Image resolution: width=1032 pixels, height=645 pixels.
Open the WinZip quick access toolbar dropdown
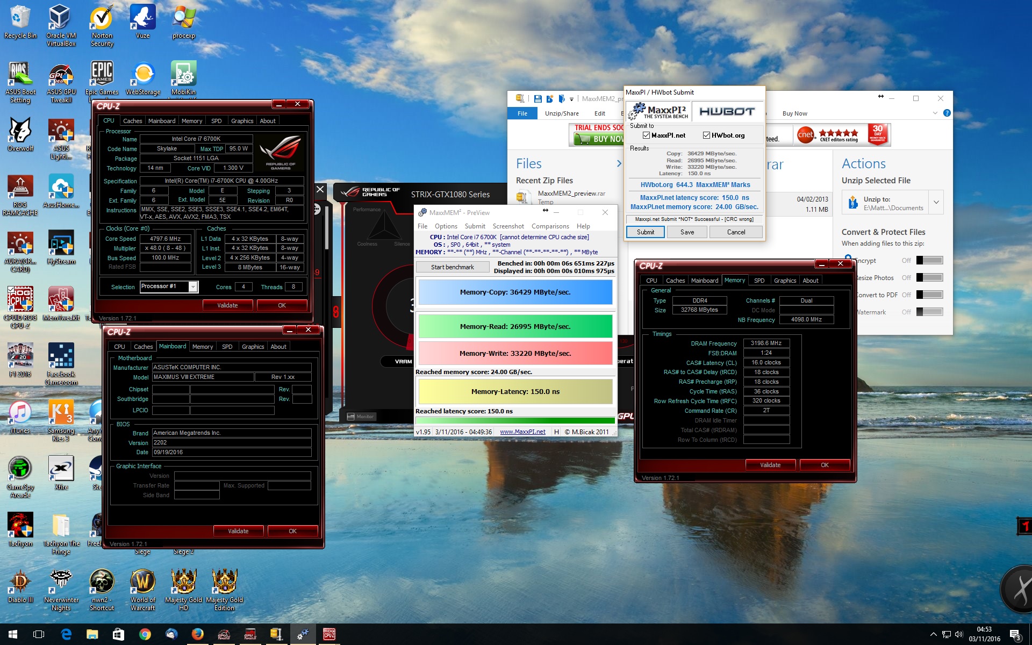pyautogui.click(x=571, y=99)
